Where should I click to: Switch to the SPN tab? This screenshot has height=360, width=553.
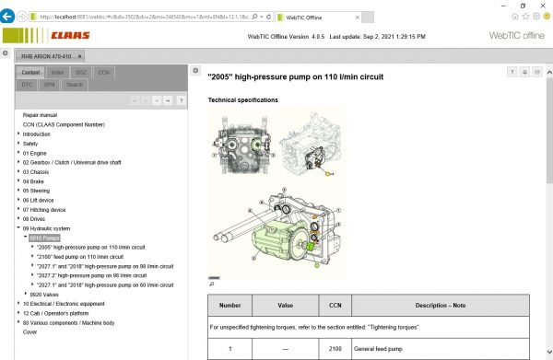coord(50,85)
